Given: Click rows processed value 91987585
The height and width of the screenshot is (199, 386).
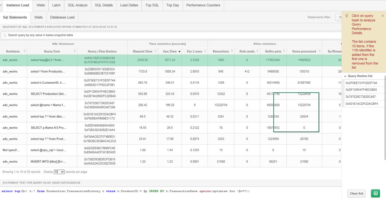Looking at the screenshot, I should click(x=304, y=83).
